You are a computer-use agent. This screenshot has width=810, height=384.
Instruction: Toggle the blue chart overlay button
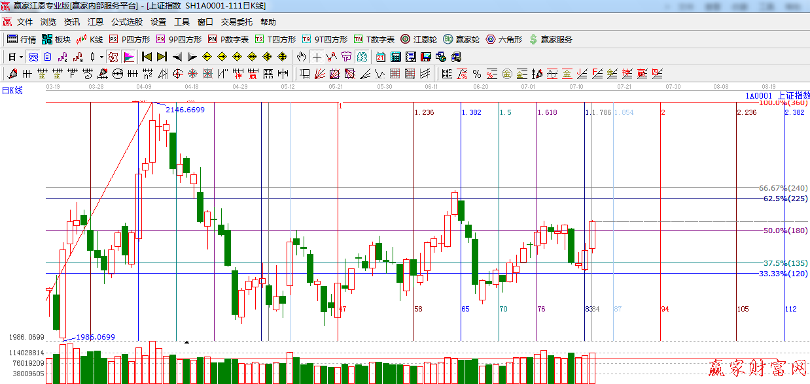coord(33,57)
